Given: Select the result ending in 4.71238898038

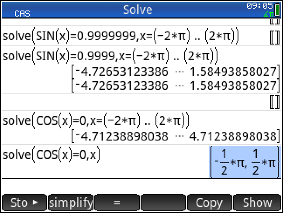Looking at the screenshot, I should 174,136.
